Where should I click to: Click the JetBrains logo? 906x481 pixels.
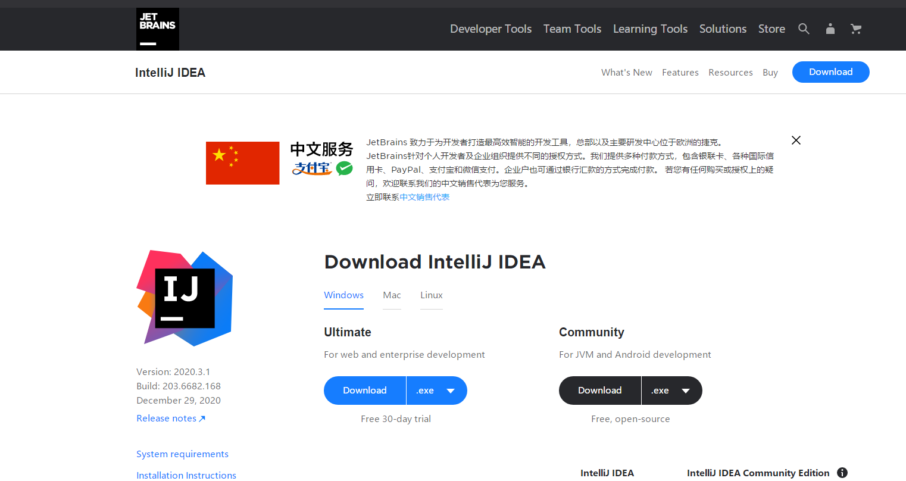pyautogui.click(x=158, y=29)
